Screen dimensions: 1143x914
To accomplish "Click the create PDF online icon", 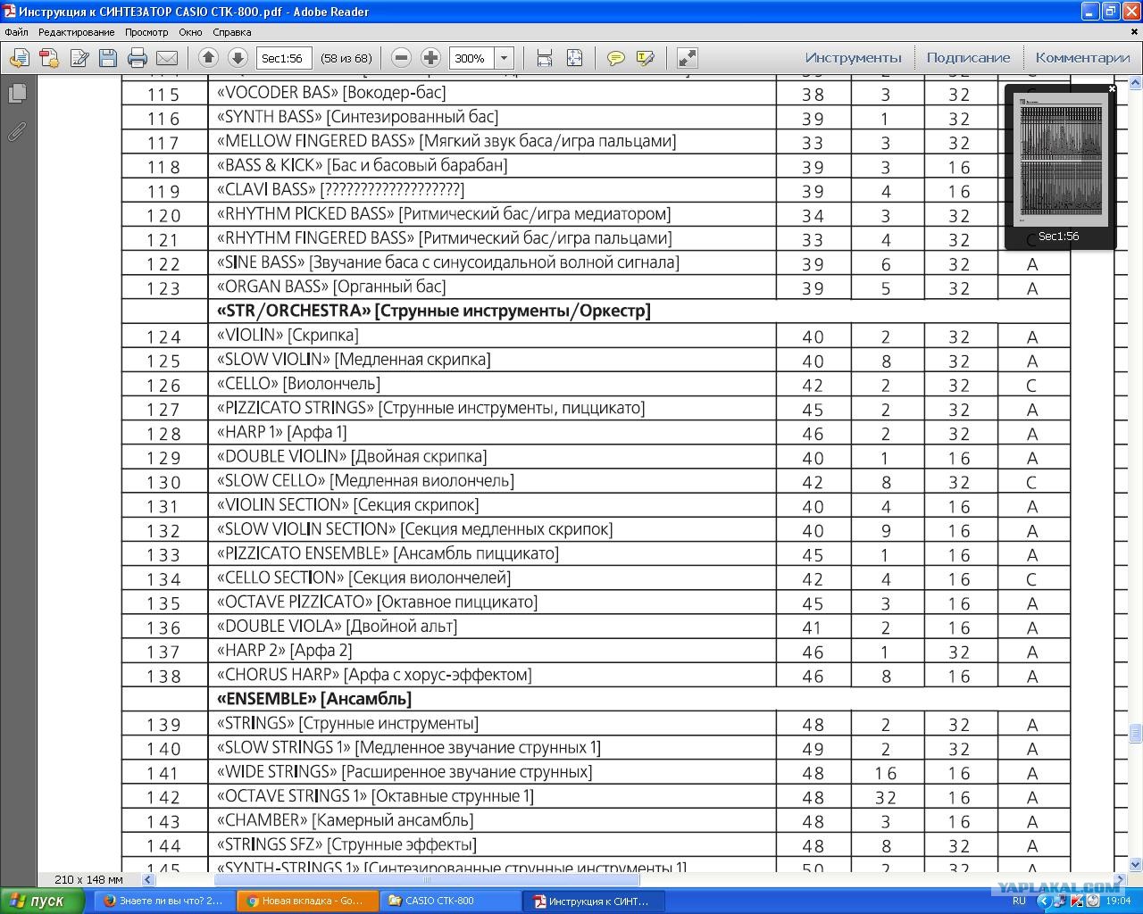I will tap(20, 58).
